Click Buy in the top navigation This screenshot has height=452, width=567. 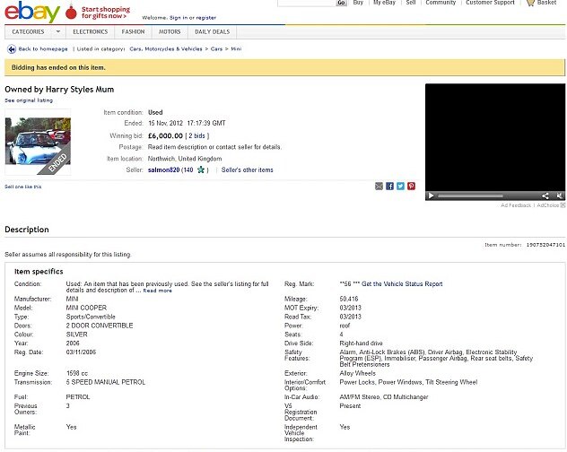pyautogui.click(x=358, y=3)
